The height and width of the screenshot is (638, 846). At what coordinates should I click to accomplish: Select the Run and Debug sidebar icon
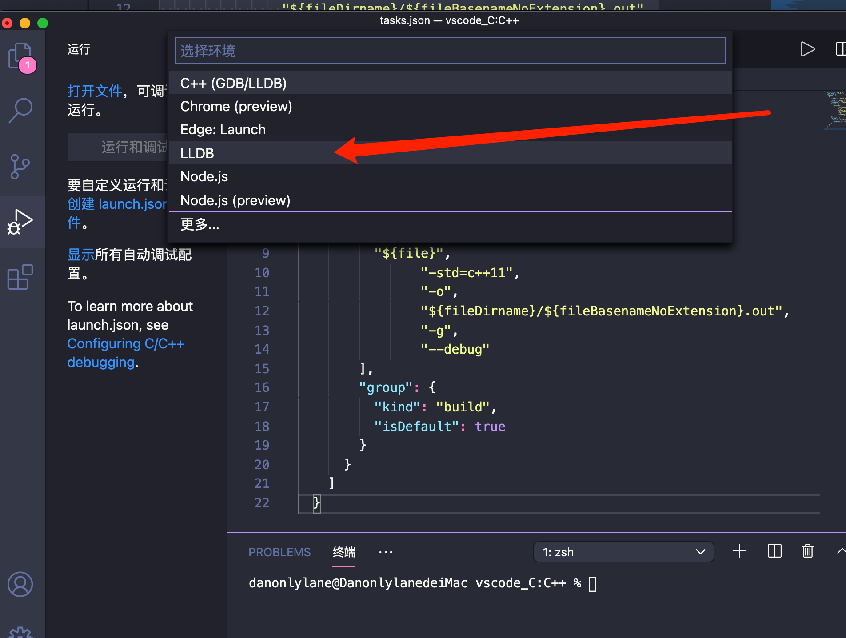pyautogui.click(x=21, y=222)
